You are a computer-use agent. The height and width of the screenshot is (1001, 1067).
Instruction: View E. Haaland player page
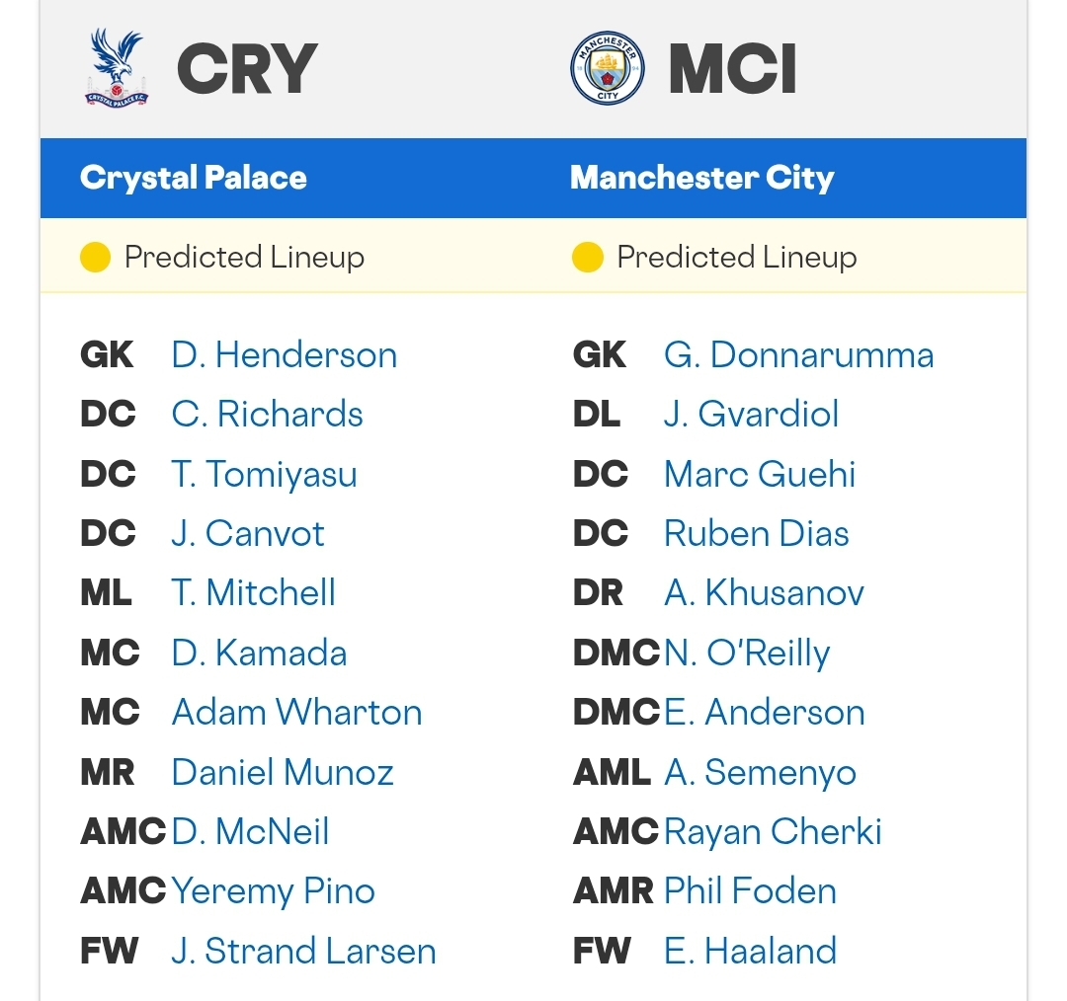point(750,951)
